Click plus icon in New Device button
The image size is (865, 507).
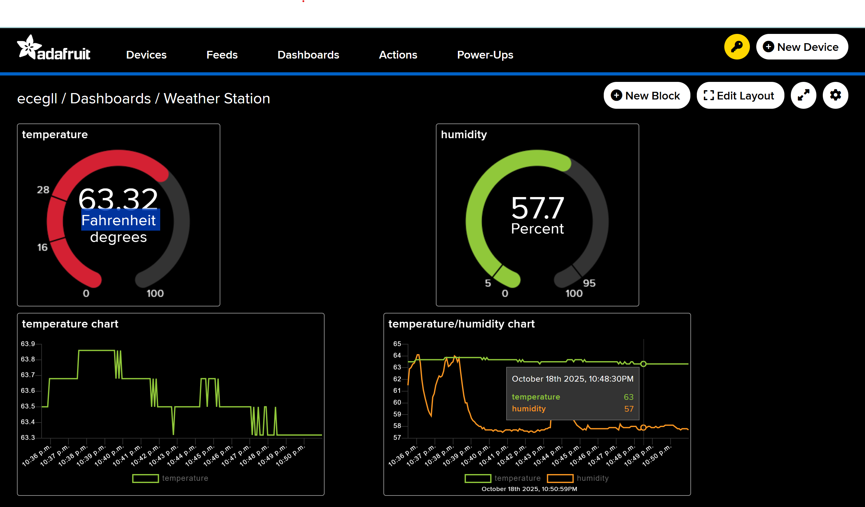point(768,47)
